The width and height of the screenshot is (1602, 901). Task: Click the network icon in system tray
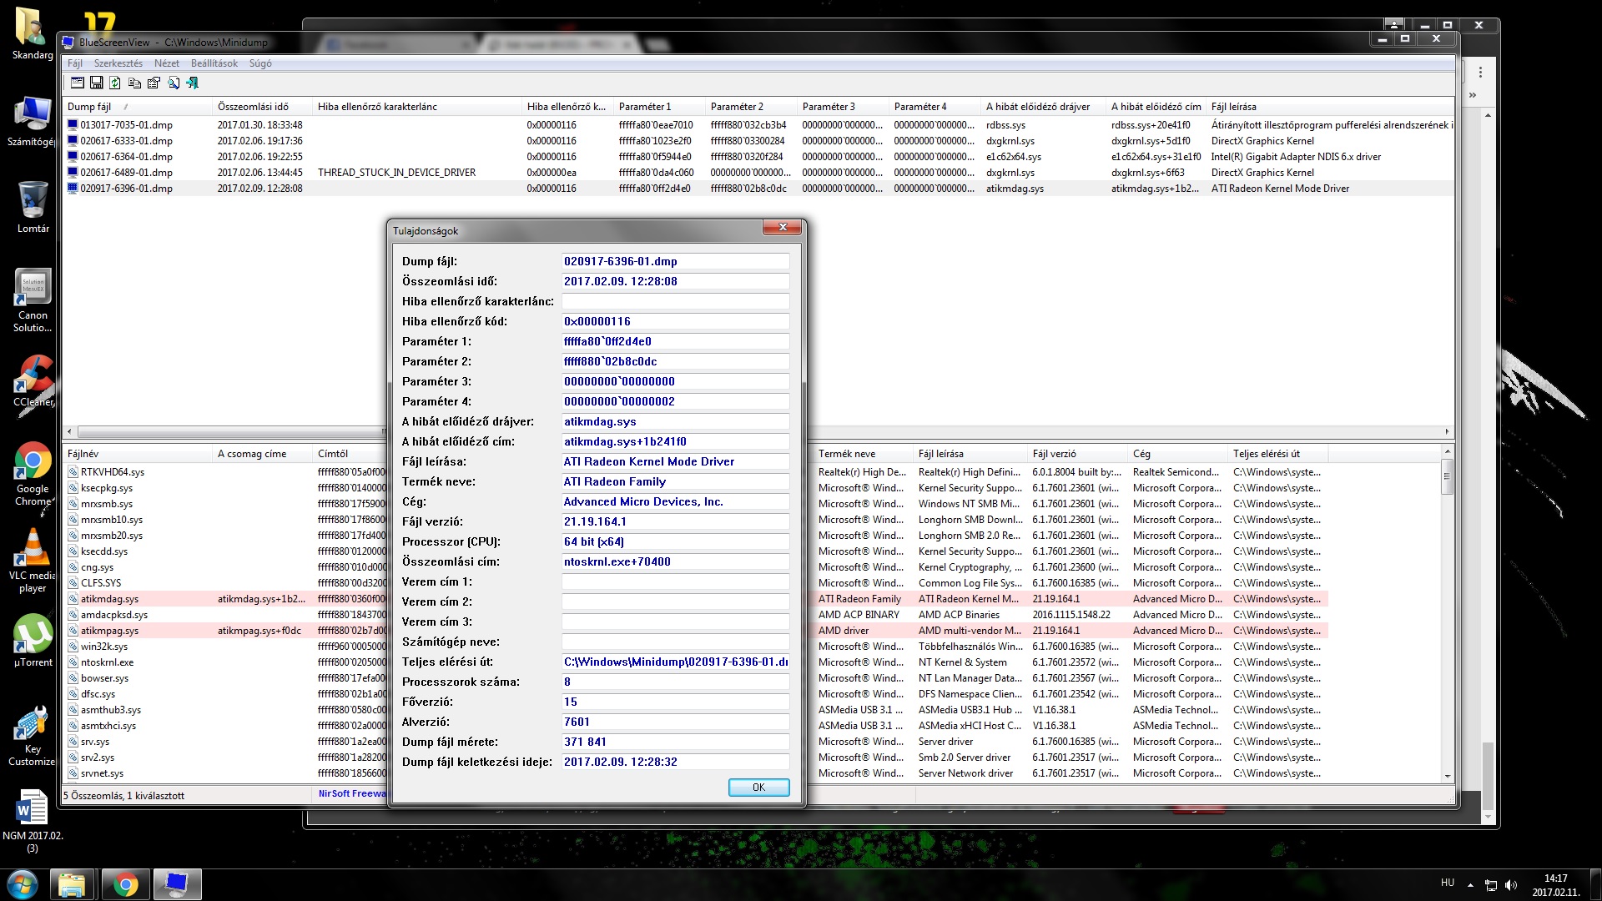pos(1491,884)
